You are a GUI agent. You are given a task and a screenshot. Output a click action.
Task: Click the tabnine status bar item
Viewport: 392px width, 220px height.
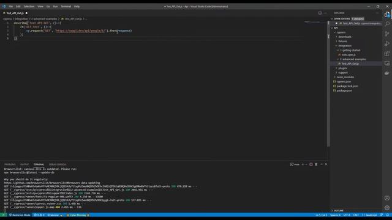tap(55, 215)
